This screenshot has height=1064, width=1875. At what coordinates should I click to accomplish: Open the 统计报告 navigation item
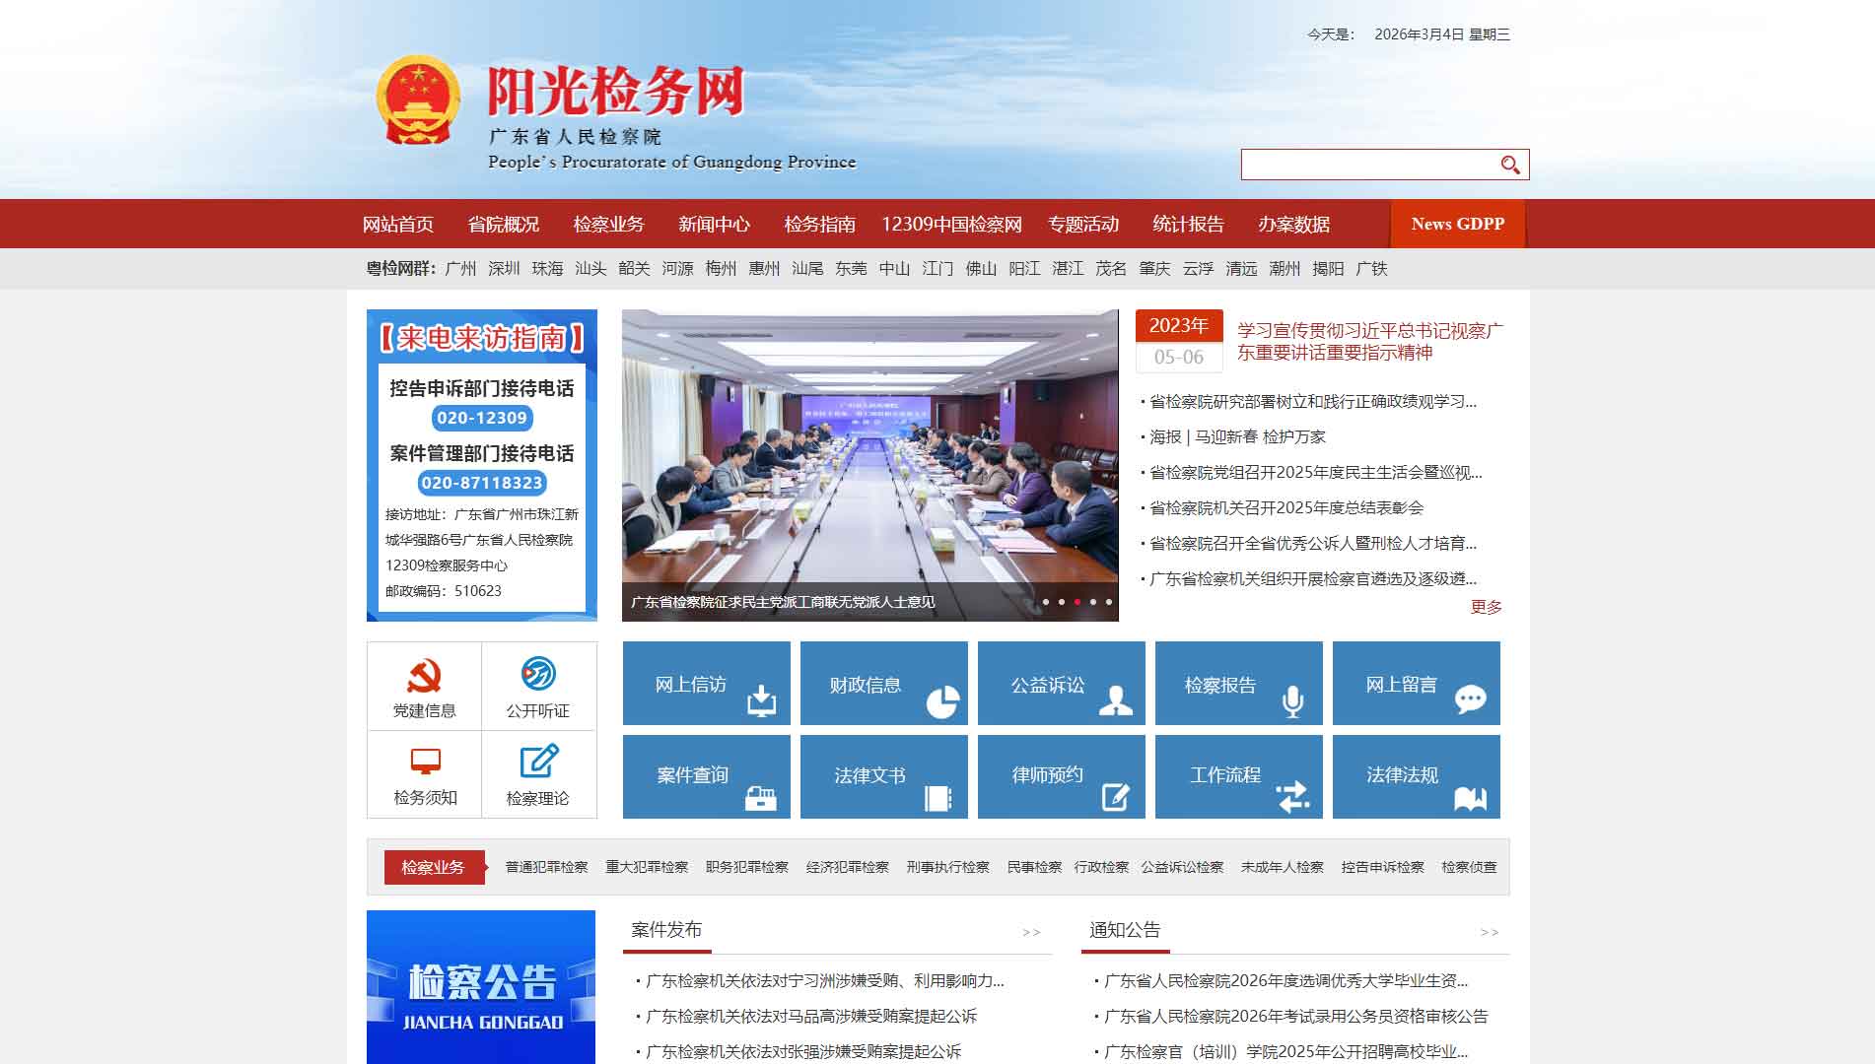1189,225
